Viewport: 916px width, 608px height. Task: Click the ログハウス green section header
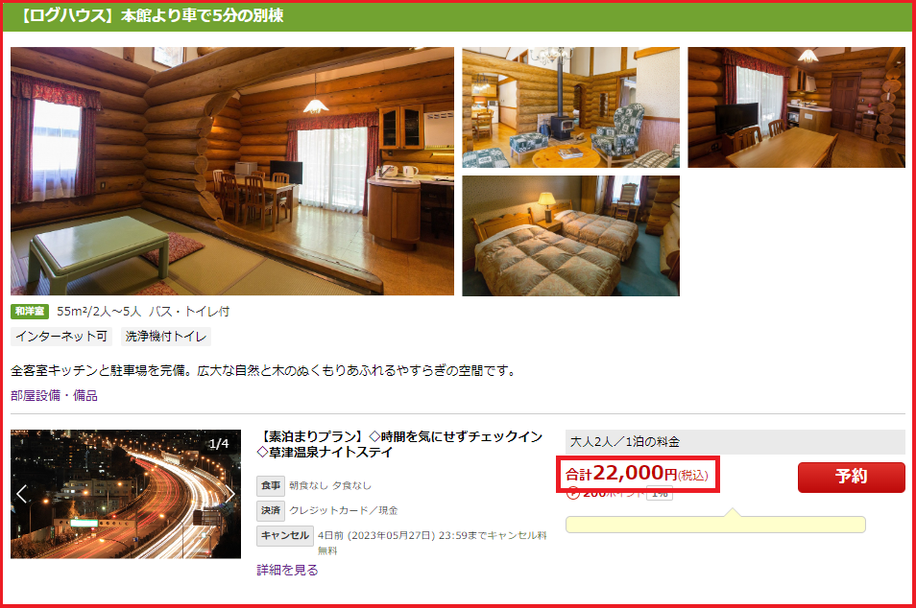458,16
